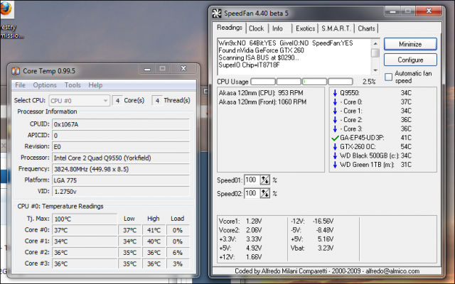This screenshot has height=284, width=455.
Task: Adjust Speed01 percentage spinner arrows
Action: (265, 180)
